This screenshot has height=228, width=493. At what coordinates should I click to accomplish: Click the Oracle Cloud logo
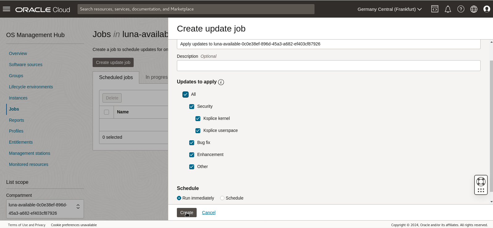pyautogui.click(x=43, y=10)
